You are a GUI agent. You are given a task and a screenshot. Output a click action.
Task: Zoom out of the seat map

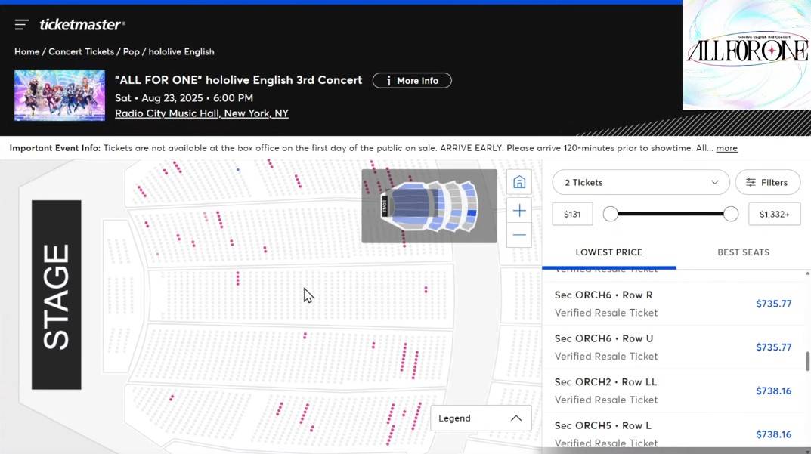[519, 235]
